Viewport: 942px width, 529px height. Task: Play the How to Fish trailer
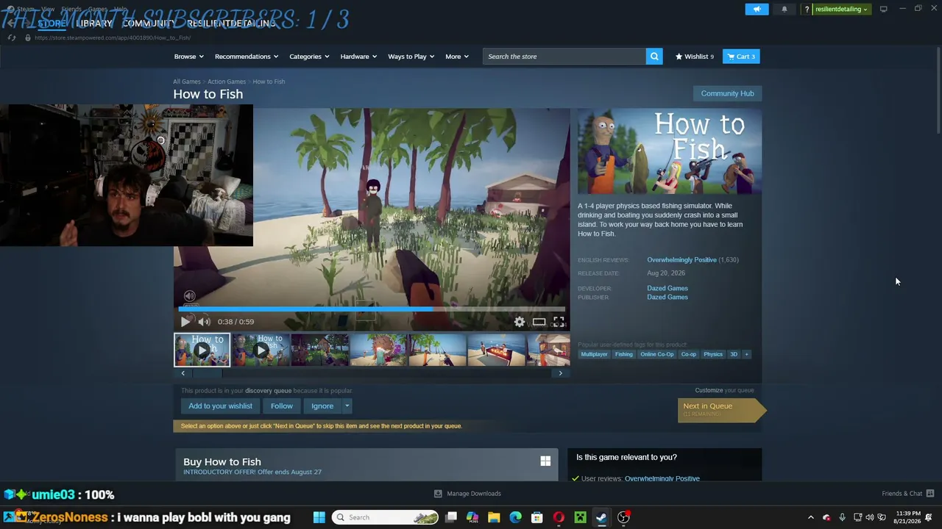(x=185, y=322)
